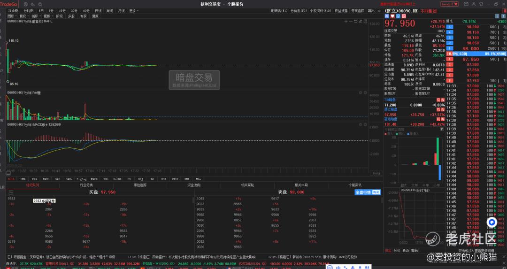Open the 图形 dropdown menu
Viewport: 507px width, 269px height.
point(12,16)
